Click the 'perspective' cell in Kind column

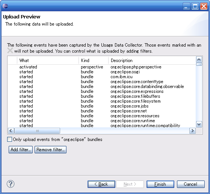tap(92, 67)
